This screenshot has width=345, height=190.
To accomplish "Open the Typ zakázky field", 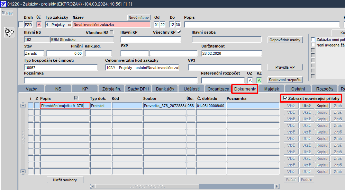I will click(58, 25).
